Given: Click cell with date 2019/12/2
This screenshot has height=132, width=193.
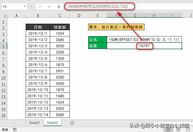Looking at the screenshot, I should [x=38, y=40].
